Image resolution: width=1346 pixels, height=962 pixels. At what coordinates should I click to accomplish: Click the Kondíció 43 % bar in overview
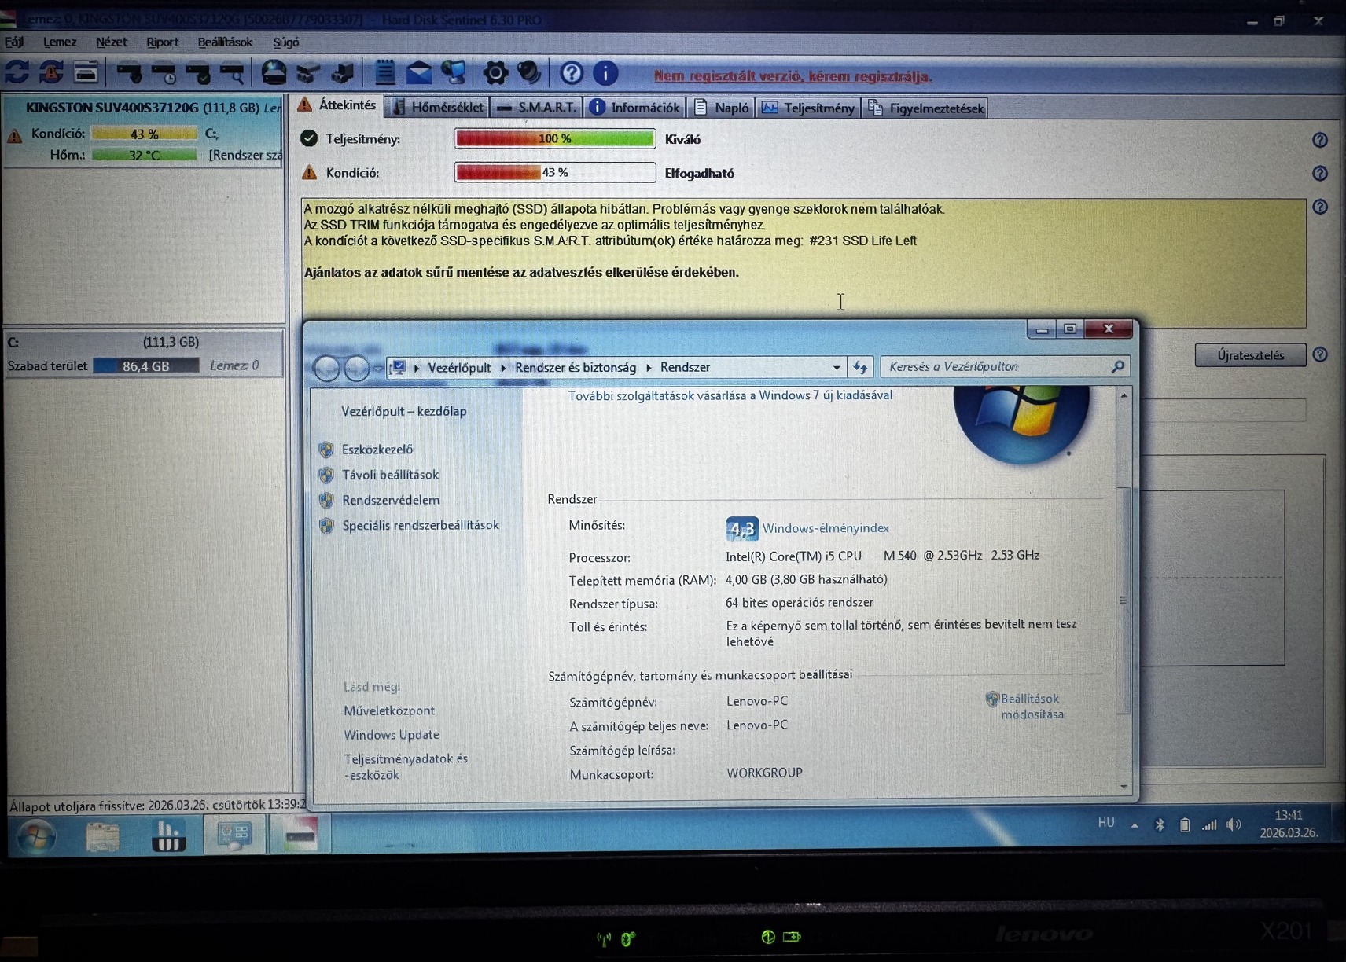555,173
